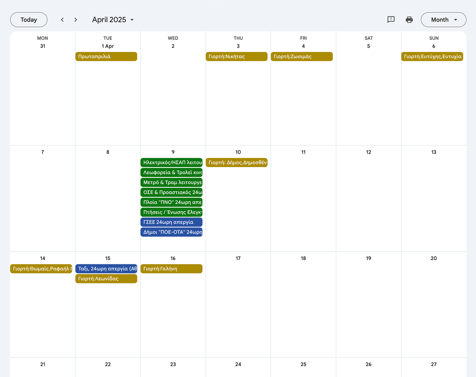Open the Γιορτή:Ζωσιμάς event
476x377 pixels.
point(302,57)
